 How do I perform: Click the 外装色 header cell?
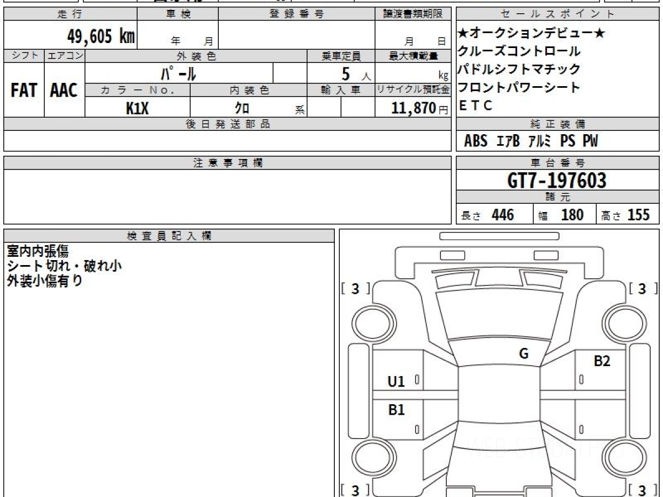196,56
